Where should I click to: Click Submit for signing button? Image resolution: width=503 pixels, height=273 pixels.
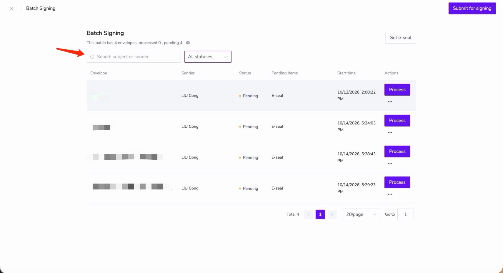472,8
